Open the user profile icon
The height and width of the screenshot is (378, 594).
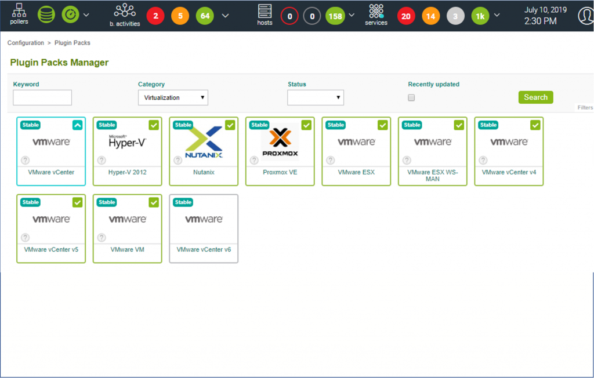(x=586, y=16)
